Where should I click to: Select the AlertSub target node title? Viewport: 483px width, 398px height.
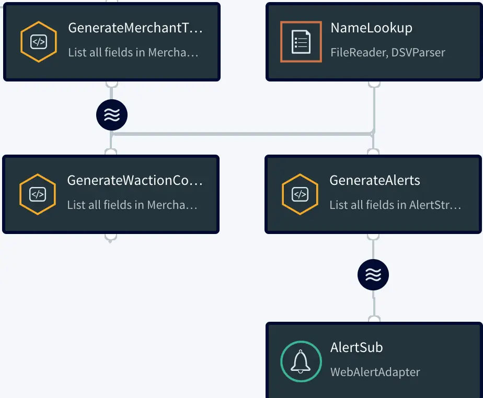tap(356, 347)
